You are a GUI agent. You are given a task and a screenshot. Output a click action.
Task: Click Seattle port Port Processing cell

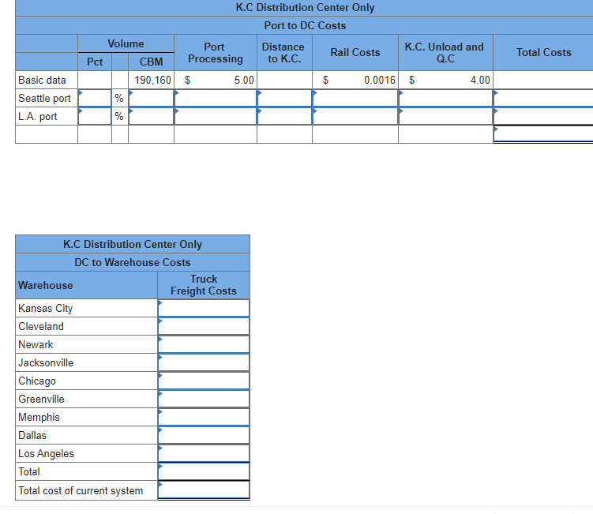(216, 98)
